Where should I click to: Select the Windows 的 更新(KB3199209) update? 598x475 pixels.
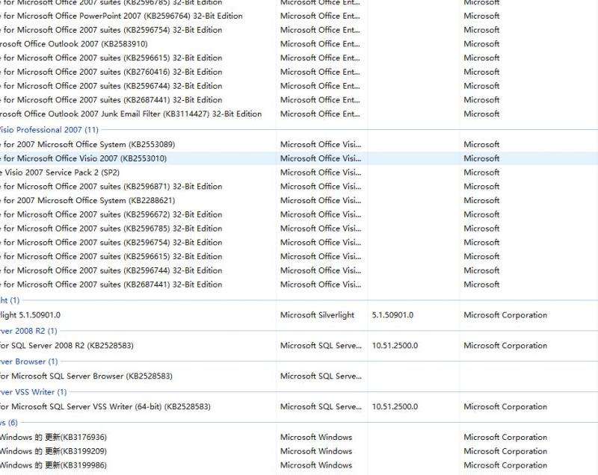click(53, 451)
